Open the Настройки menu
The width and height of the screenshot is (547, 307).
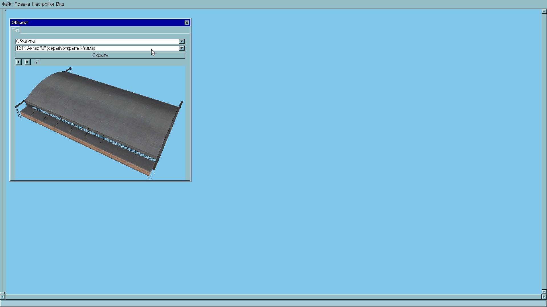point(43,4)
